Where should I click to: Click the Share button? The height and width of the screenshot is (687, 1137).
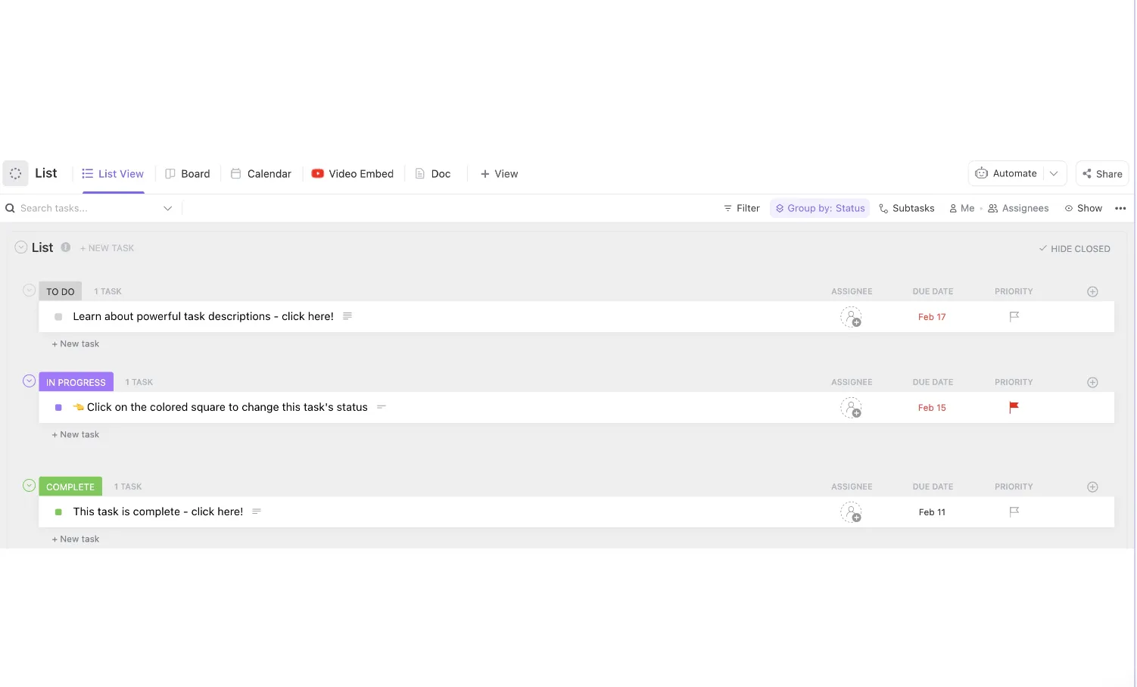coord(1102,174)
